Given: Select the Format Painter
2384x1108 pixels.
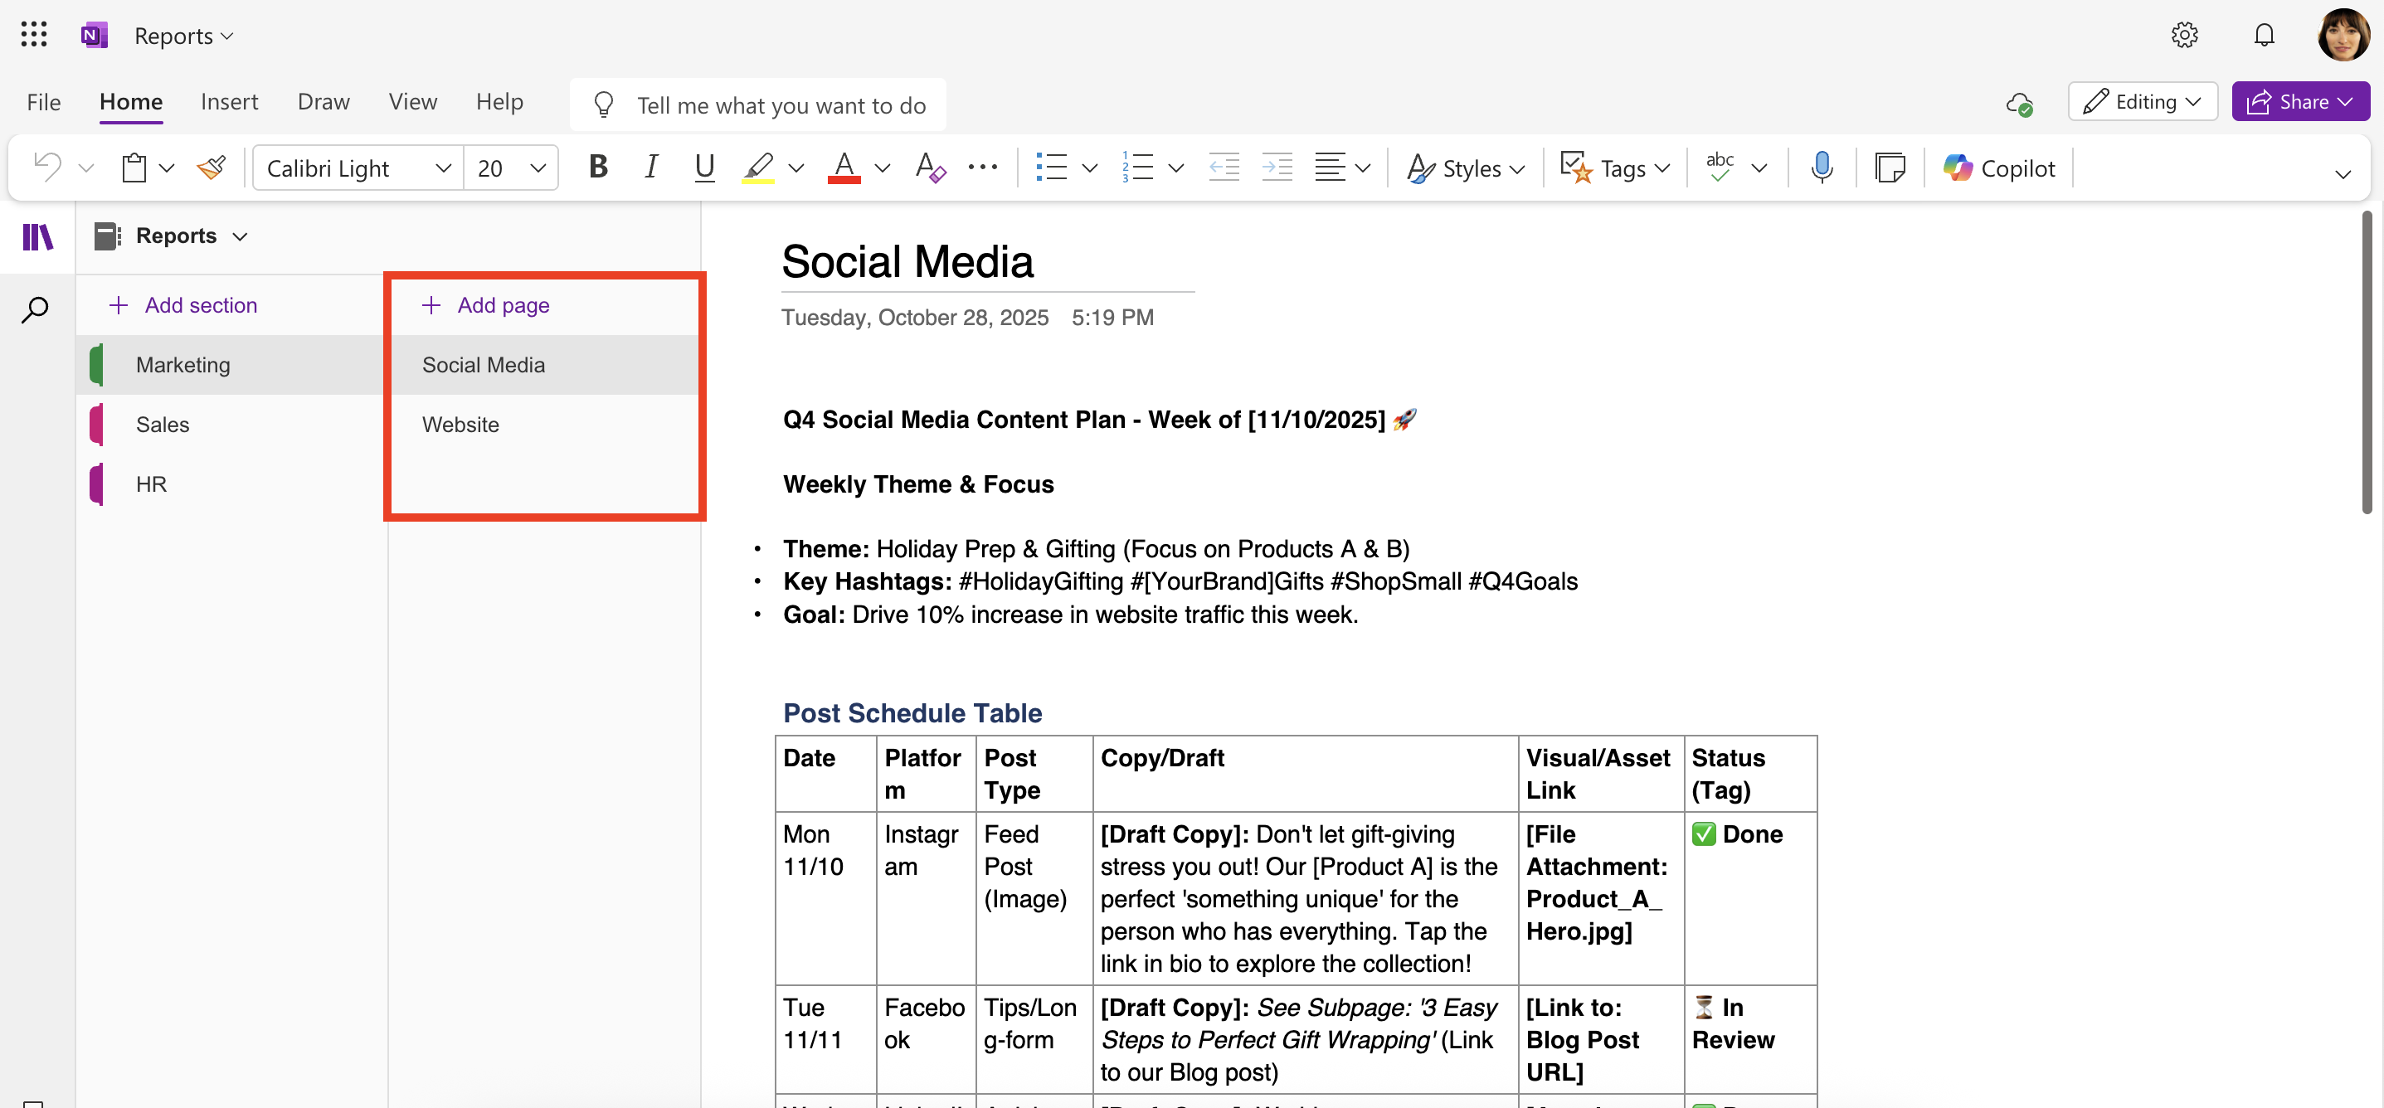Looking at the screenshot, I should 211,168.
